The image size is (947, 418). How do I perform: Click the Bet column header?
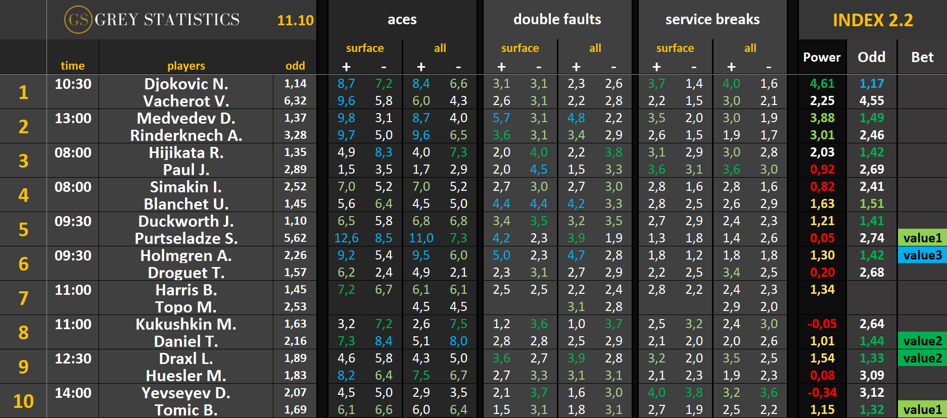pos(922,57)
